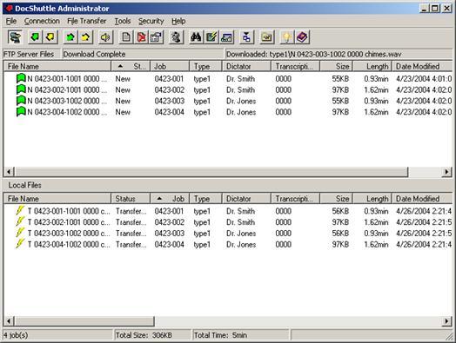Sort local files by Type column
456x343 pixels.
tap(206, 199)
